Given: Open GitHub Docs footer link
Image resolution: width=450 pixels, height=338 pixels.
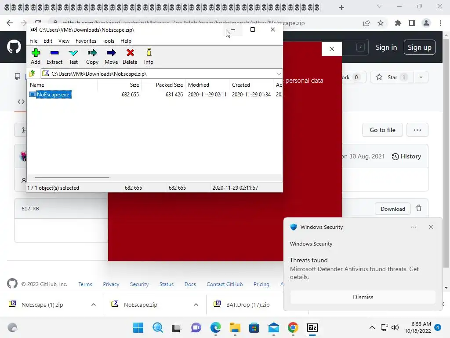Looking at the screenshot, I should pos(190,284).
